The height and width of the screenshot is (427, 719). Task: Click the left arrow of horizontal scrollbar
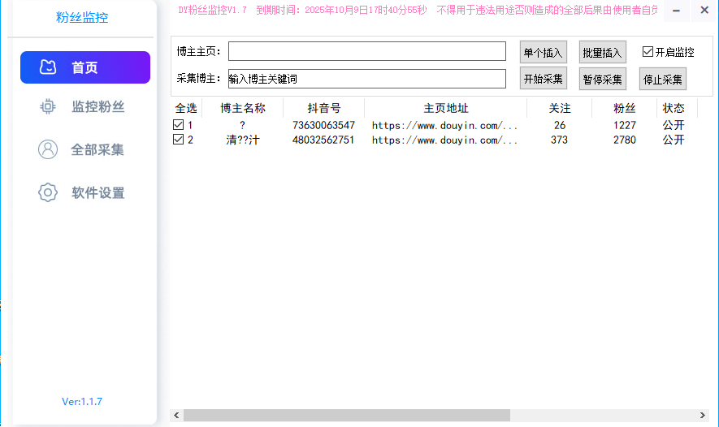(x=176, y=415)
